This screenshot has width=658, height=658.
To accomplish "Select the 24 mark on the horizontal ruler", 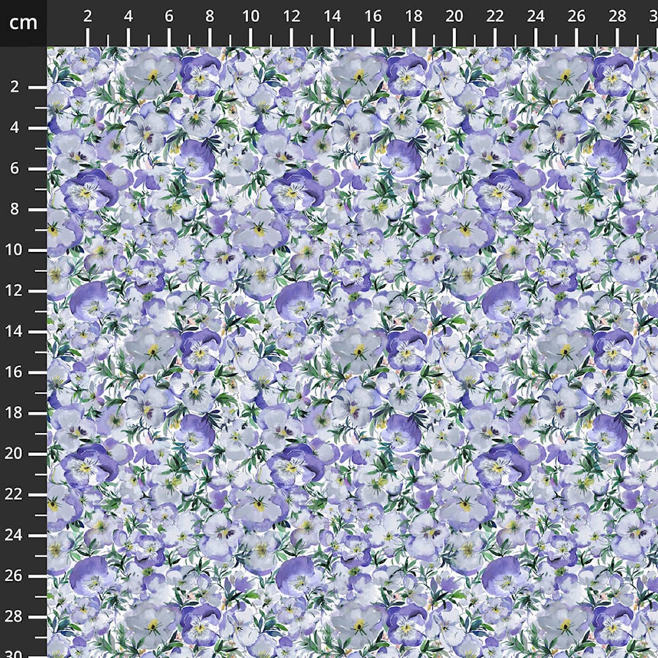I will [x=536, y=17].
